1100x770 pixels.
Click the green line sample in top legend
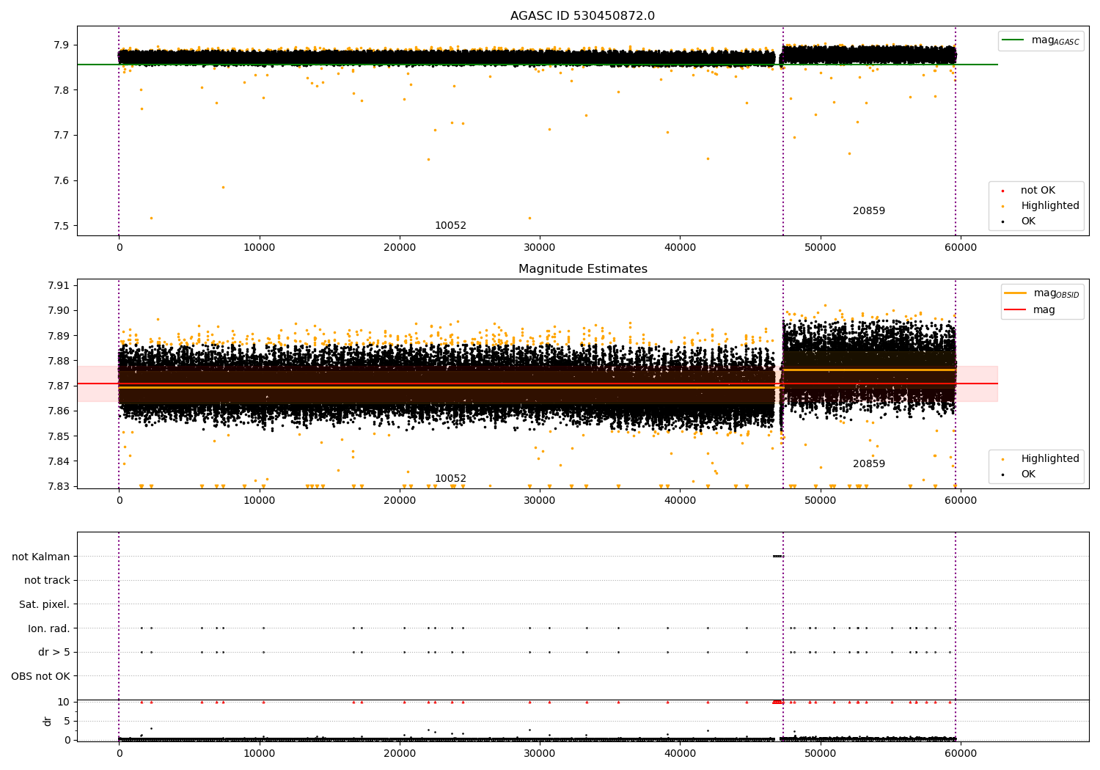coord(1013,40)
